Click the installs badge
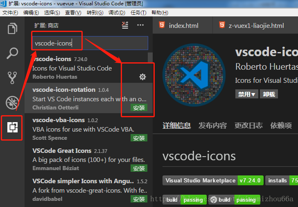 [282, 180]
